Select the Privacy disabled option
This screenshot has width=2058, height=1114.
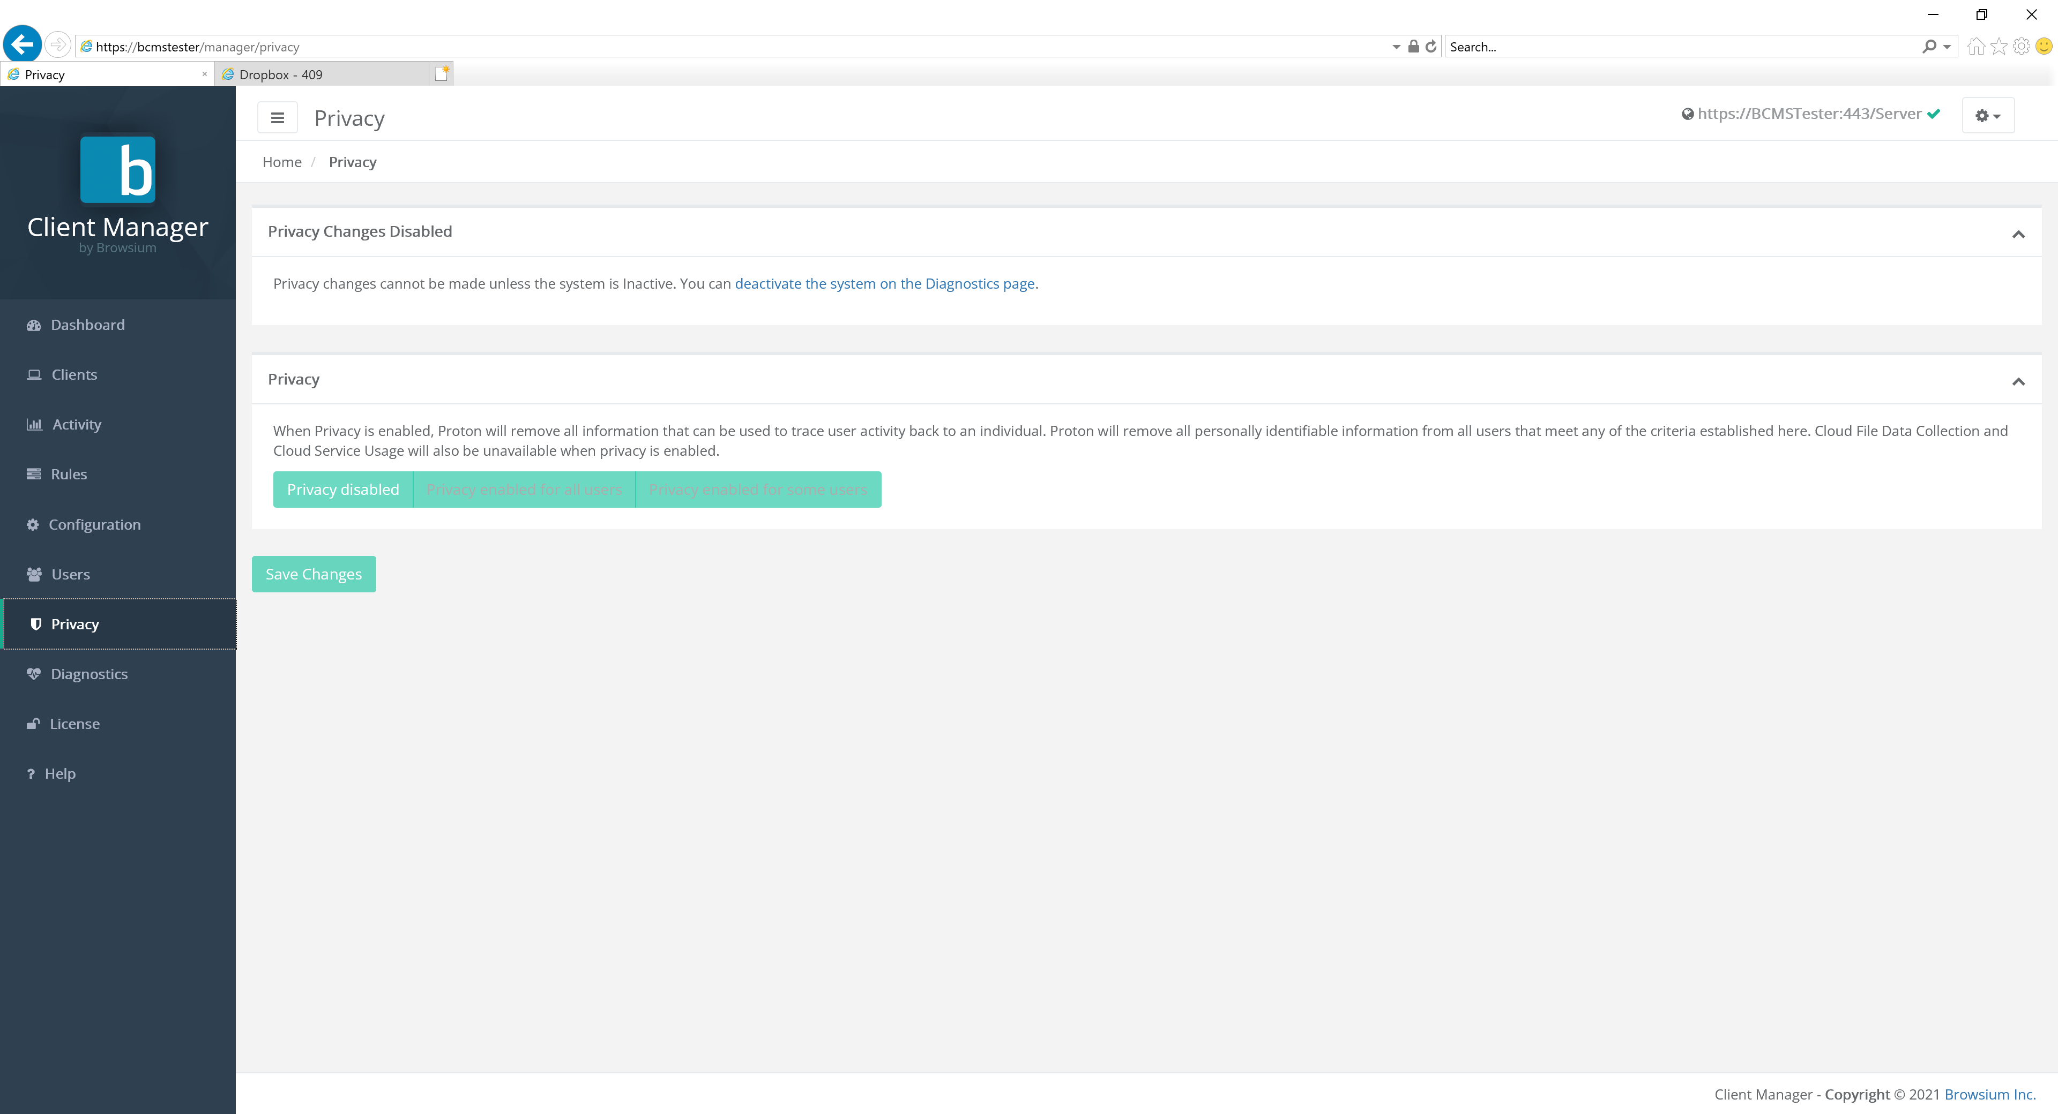point(343,489)
